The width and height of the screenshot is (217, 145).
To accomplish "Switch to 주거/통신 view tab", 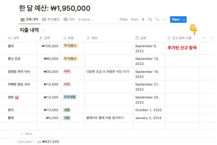I will [51, 20].
